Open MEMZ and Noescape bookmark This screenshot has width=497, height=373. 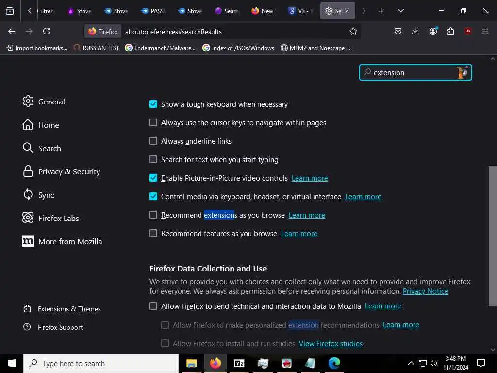[x=315, y=48]
